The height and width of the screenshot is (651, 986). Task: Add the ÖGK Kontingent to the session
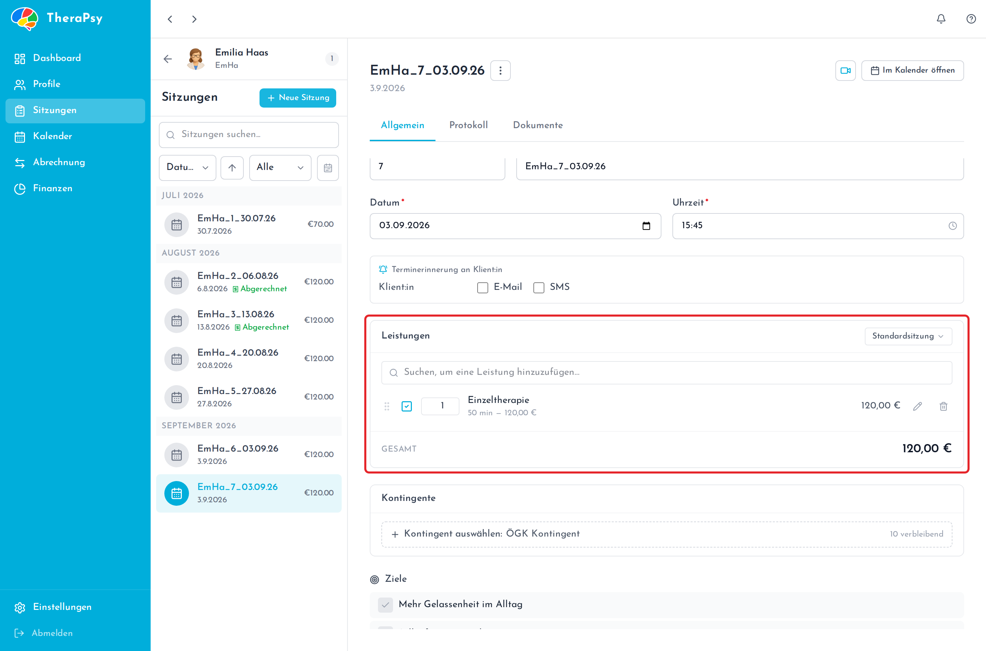[666, 535]
